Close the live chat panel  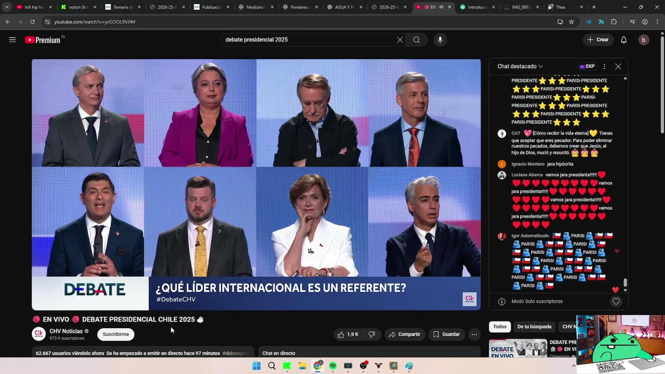click(x=618, y=66)
